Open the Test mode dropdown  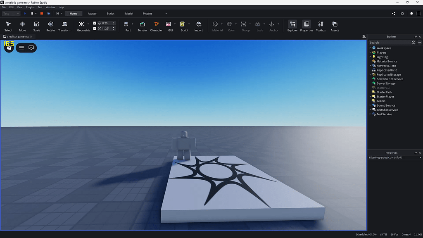tap(11, 14)
